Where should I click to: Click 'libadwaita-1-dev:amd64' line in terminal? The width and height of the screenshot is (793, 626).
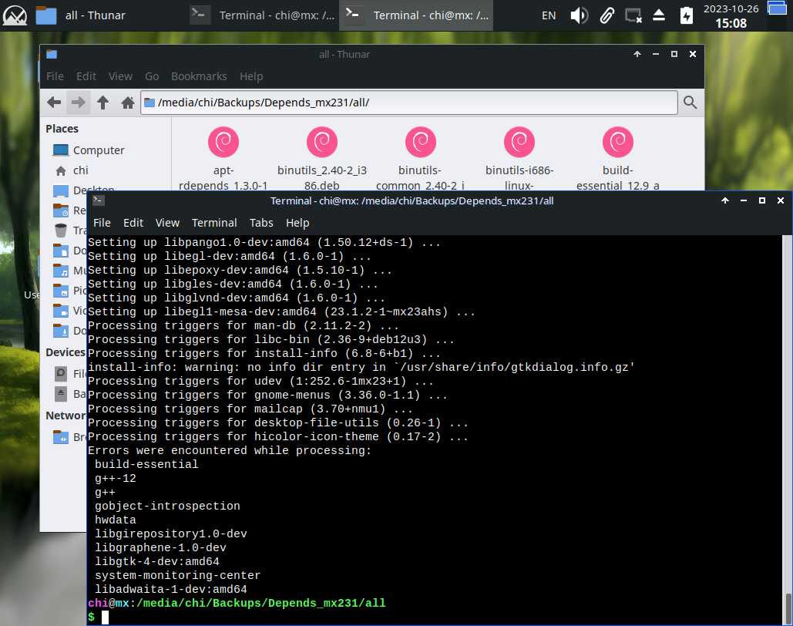[x=171, y=590]
